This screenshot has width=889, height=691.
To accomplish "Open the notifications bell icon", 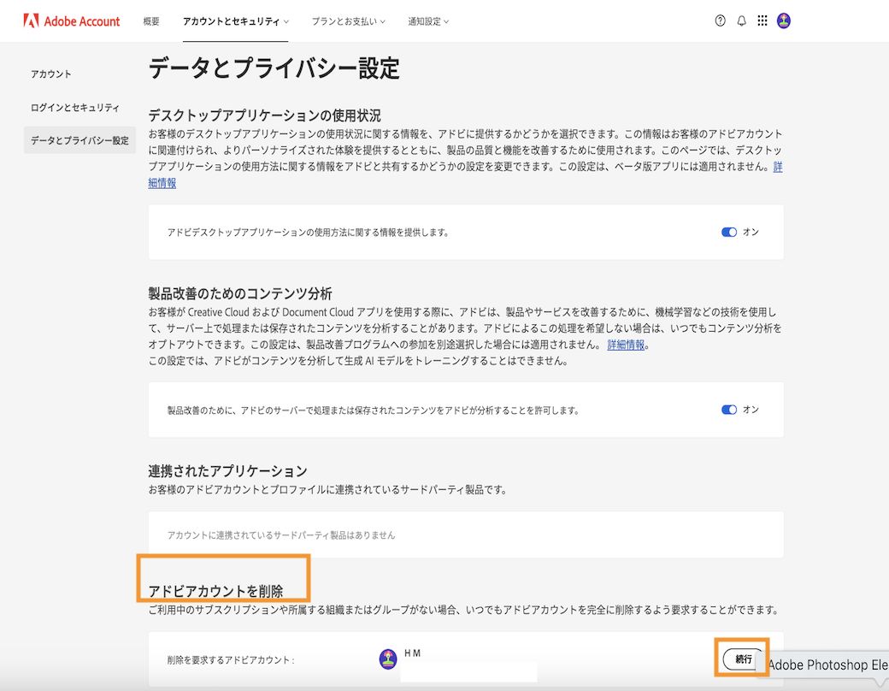I will tap(741, 21).
